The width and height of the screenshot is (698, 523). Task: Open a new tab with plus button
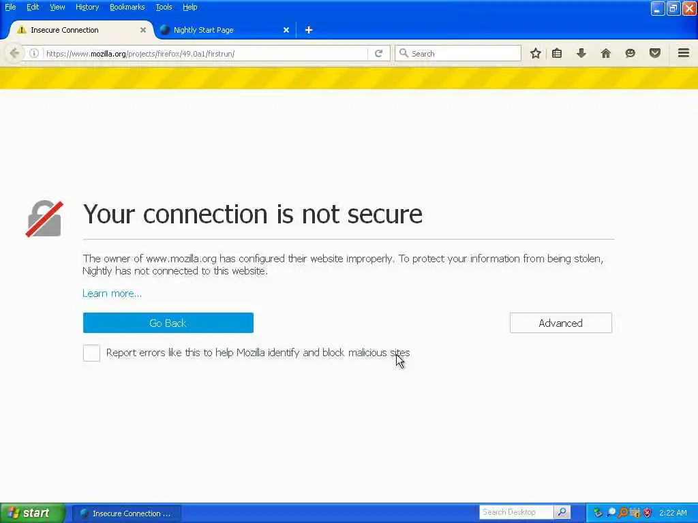coord(309,30)
